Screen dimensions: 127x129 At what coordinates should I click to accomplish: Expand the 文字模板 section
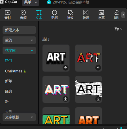19,117
